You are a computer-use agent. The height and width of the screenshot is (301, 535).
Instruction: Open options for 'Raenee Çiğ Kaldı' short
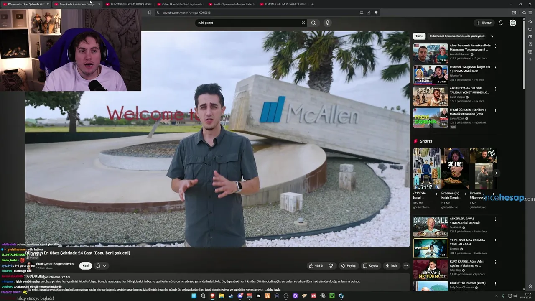coord(465,195)
